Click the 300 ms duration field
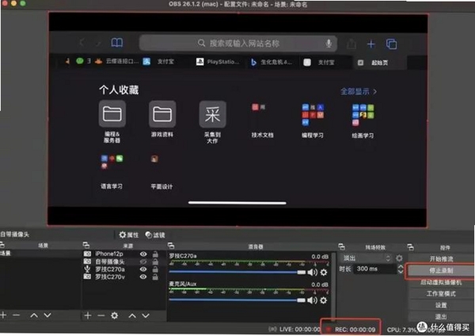The height and width of the screenshot is (336, 475). 375,269
